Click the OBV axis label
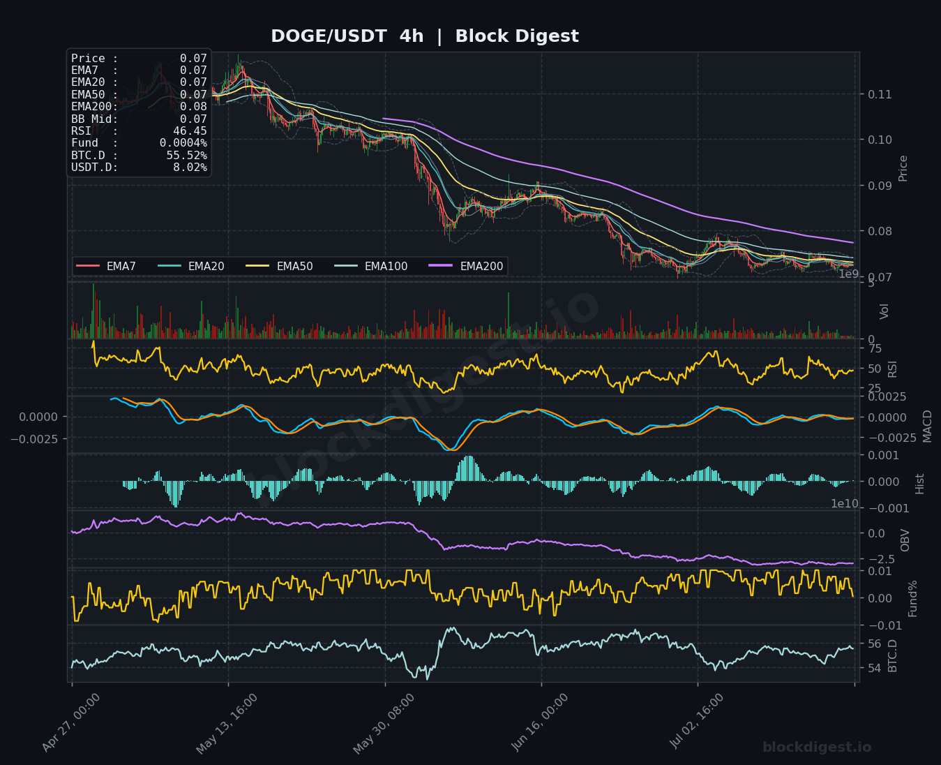Image resolution: width=941 pixels, height=765 pixels. (905, 540)
